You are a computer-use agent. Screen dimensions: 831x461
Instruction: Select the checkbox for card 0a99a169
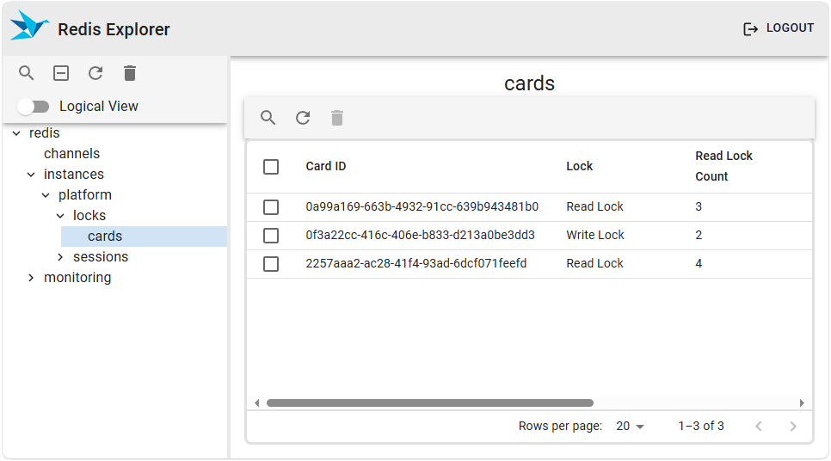(x=271, y=207)
